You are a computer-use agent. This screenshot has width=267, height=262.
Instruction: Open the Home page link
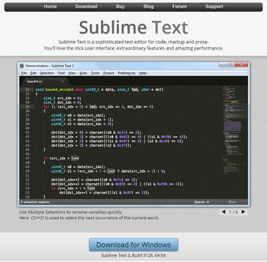(x=50, y=7)
